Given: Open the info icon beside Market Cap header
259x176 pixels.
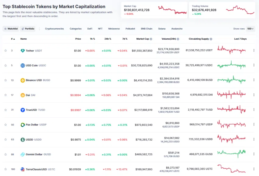Looking at the screenshot, I should click(x=151, y=39).
